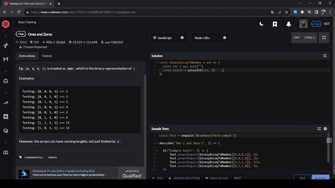Share this page icon in address bar

click(x=280, y=12)
